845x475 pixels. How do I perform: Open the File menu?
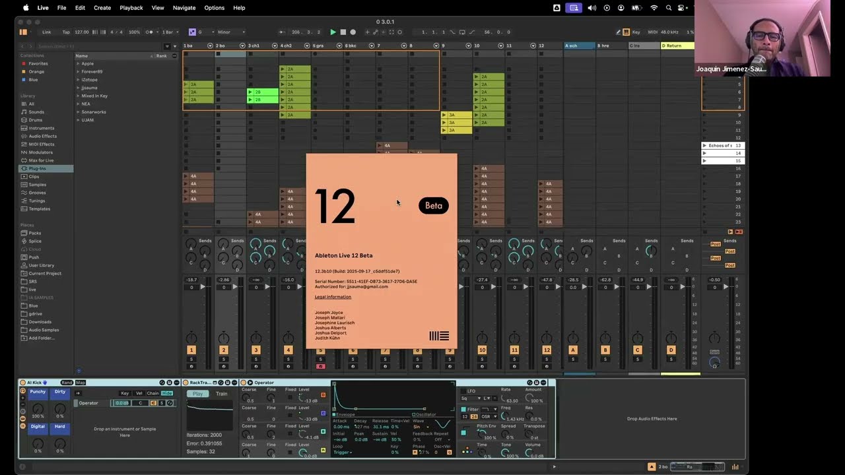click(x=61, y=8)
